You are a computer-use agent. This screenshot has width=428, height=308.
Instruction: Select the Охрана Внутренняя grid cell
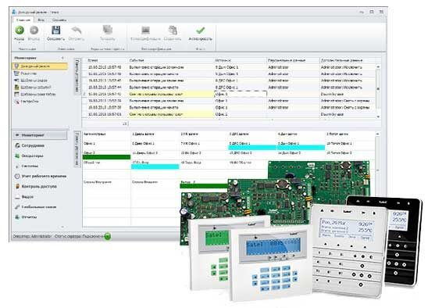click(x=106, y=184)
